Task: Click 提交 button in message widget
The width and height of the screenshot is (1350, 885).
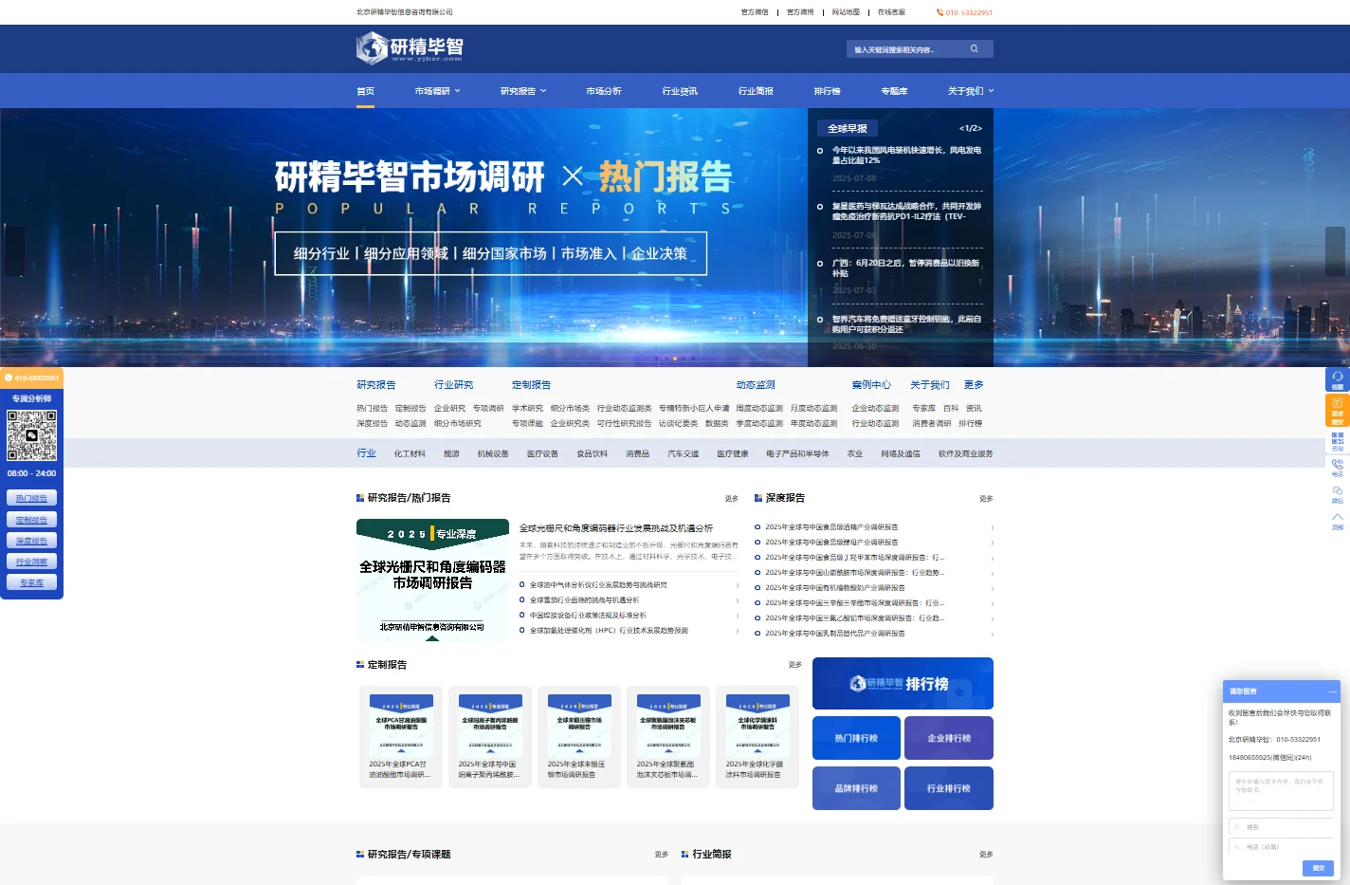Action: tap(1318, 868)
